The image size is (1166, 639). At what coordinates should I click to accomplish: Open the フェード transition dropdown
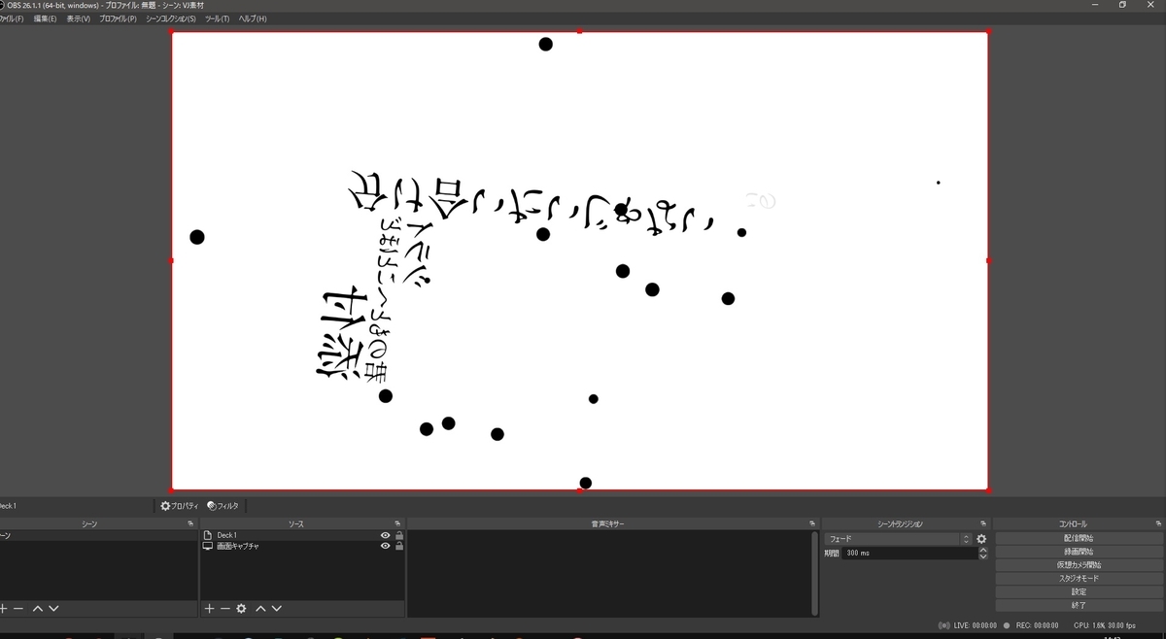click(x=898, y=539)
